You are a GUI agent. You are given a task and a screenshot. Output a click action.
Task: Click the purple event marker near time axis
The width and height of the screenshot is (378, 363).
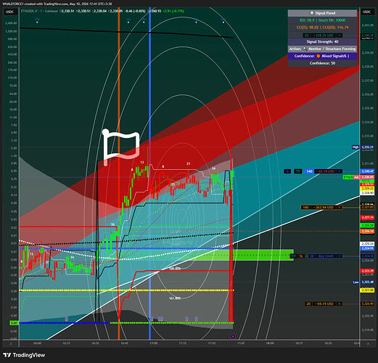(233, 336)
